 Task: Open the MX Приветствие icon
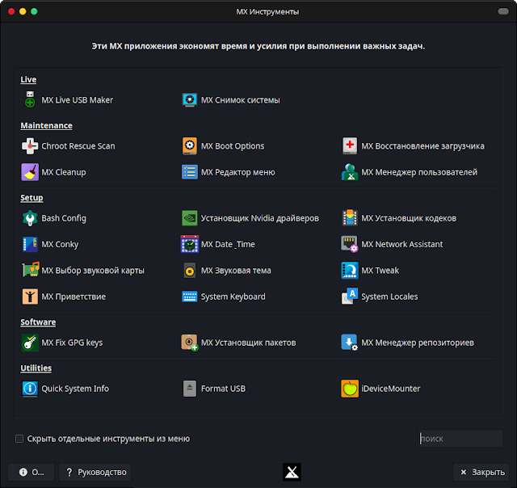(x=30, y=297)
